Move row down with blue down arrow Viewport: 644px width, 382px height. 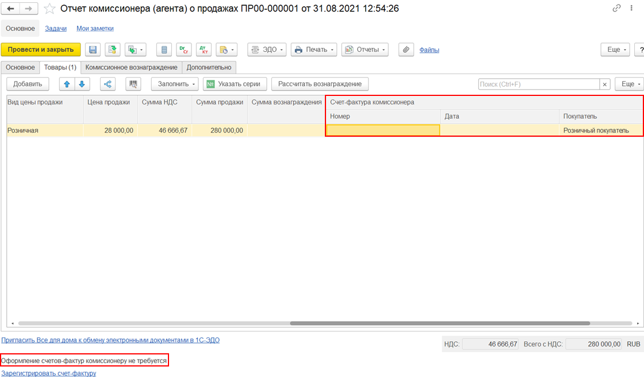pyautogui.click(x=82, y=84)
